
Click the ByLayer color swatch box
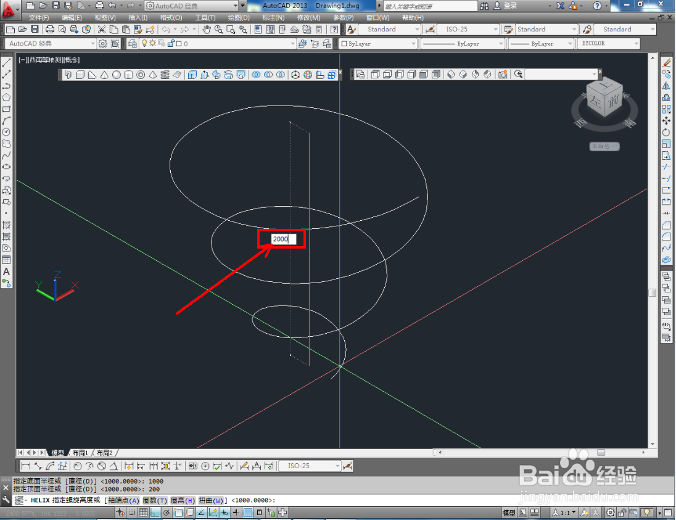coord(344,44)
